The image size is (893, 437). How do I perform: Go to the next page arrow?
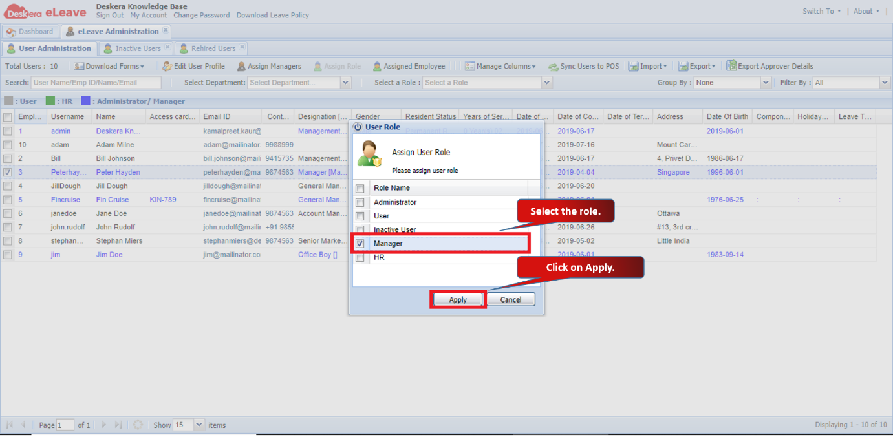[103, 425]
